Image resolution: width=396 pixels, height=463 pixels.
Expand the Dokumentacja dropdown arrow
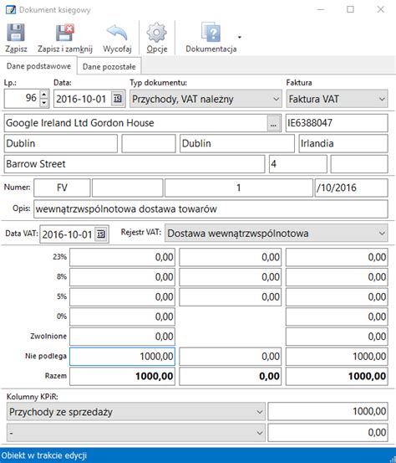coord(240,37)
